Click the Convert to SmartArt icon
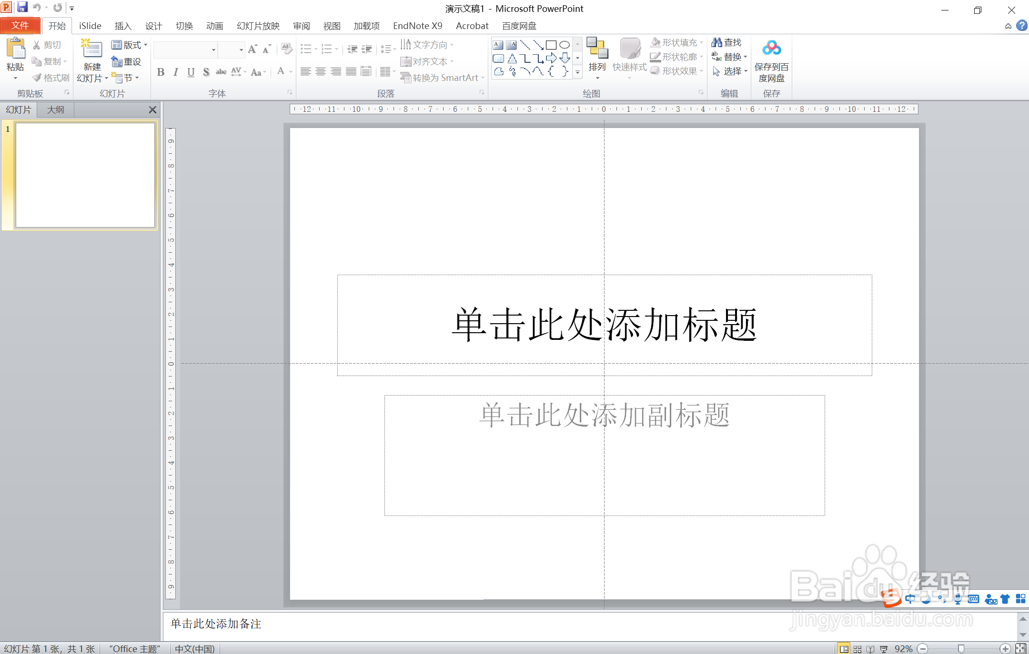1029x654 pixels. pyautogui.click(x=405, y=77)
